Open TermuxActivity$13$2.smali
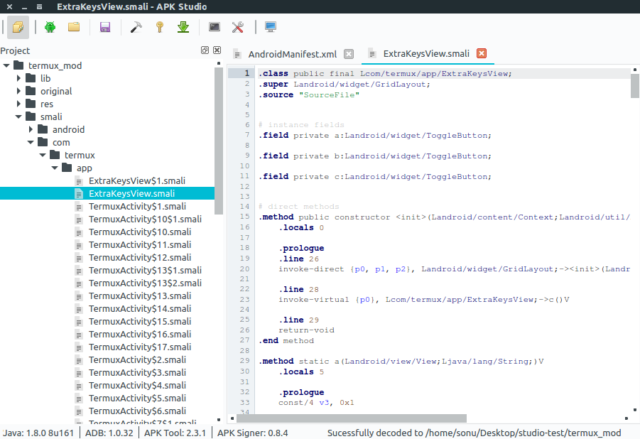This screenshot has width=640, height=439. pyautogui.click(x=145, y=283)
